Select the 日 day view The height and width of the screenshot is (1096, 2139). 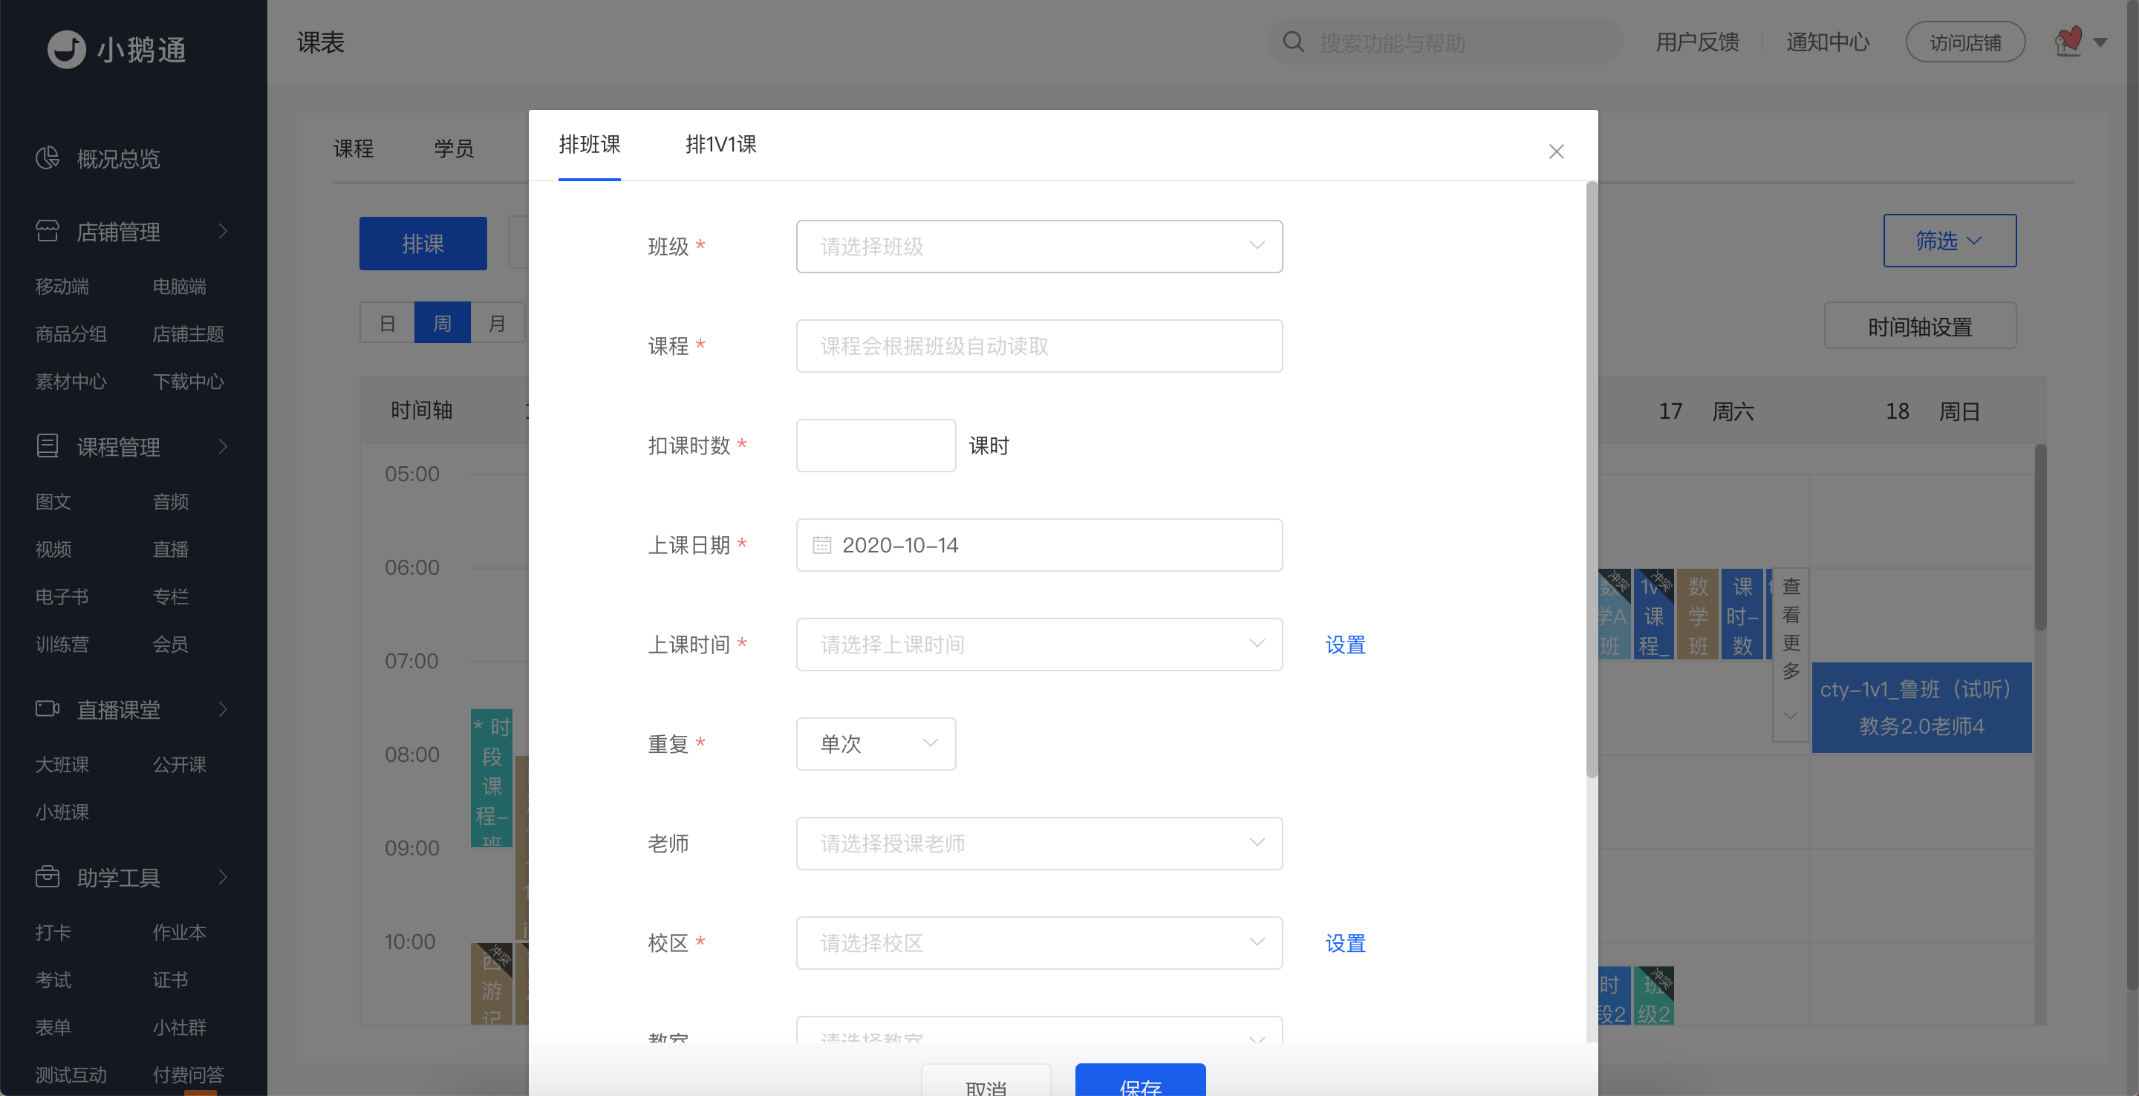tap(387, 323)
